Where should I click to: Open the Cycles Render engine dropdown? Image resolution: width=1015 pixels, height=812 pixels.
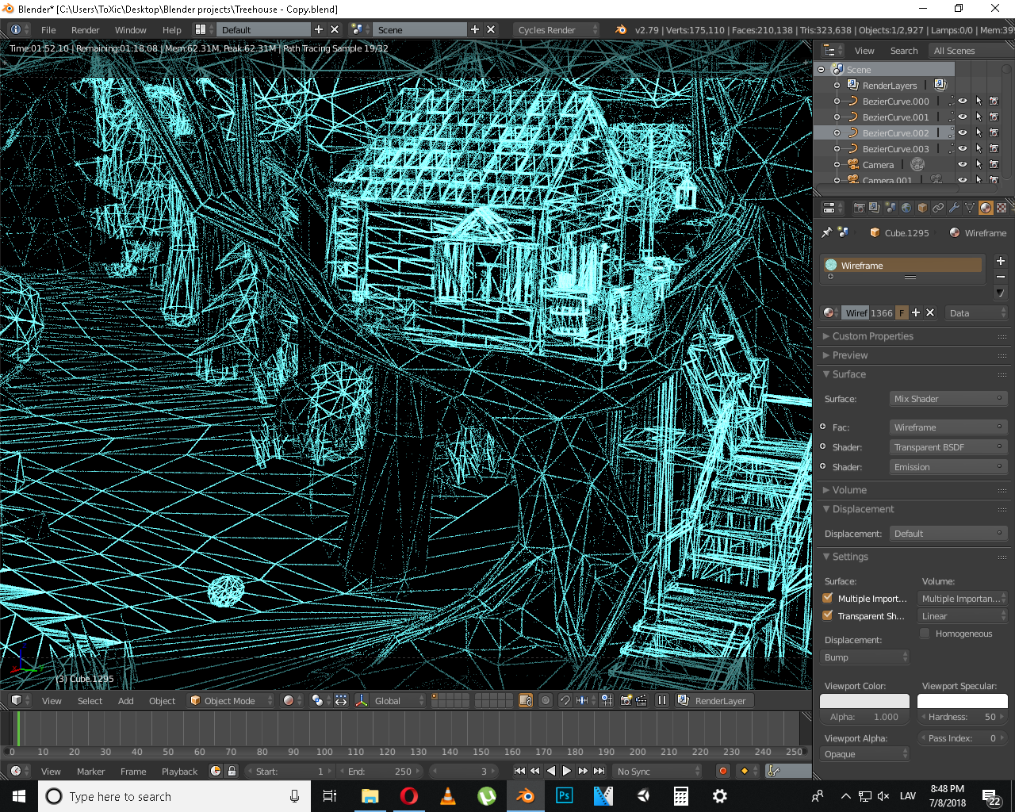tap(557, 29)
